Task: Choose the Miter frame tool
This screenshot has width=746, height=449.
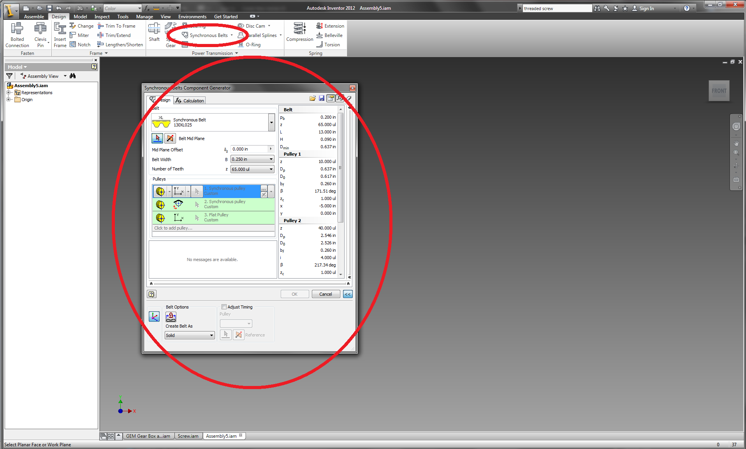Action: pyautogui.click(x=79, y=35)
